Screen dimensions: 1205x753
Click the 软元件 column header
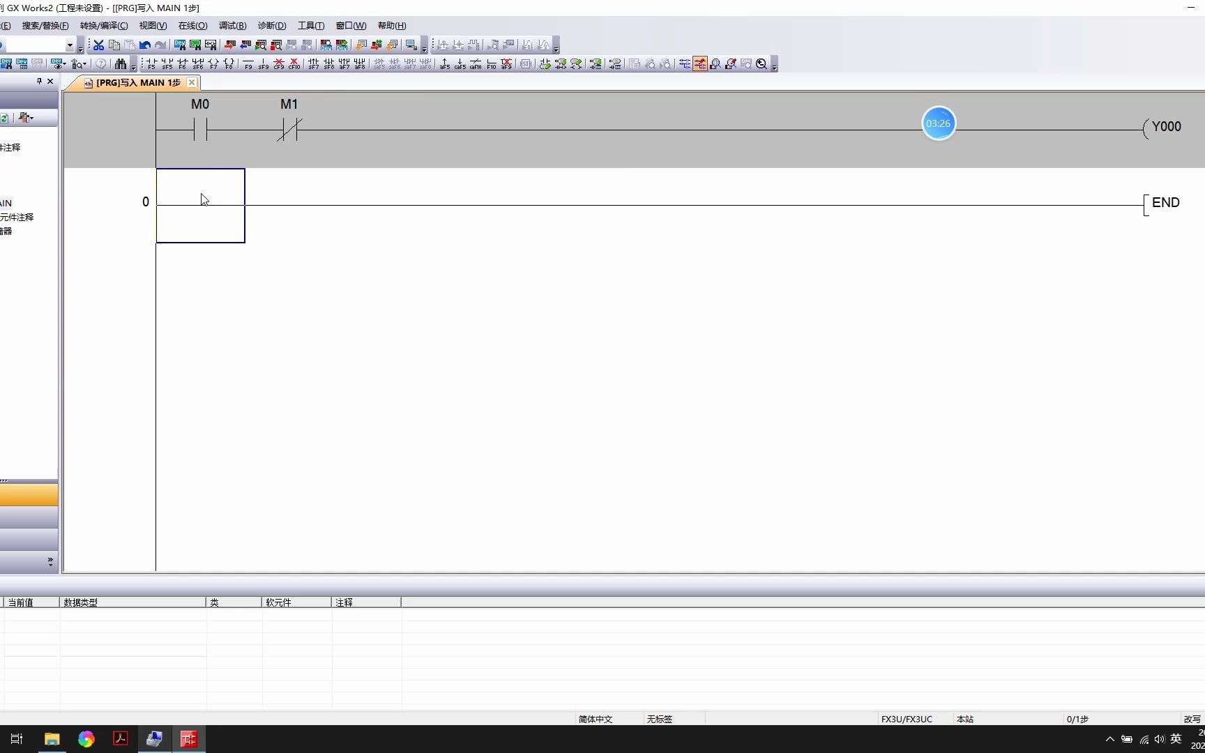click(x=296, y=602)
